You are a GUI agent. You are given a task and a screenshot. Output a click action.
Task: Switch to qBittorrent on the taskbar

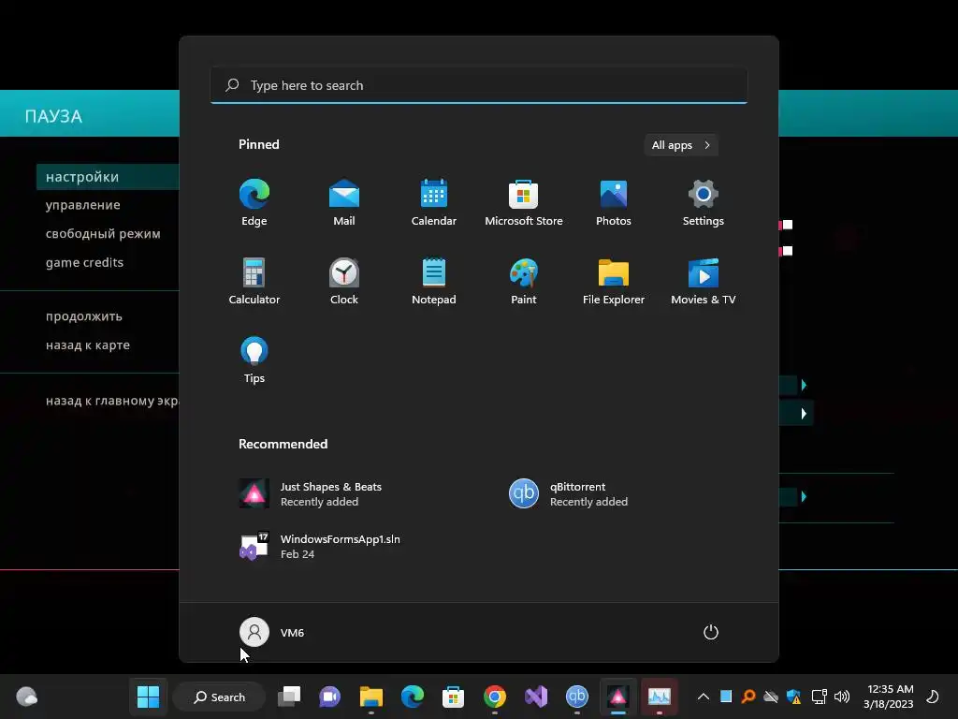tap(576, 697)
